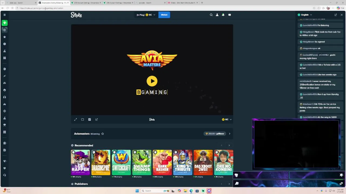Close the chat panel with X
The width and height of the screenshot is (346, 194).
(342, 15)
